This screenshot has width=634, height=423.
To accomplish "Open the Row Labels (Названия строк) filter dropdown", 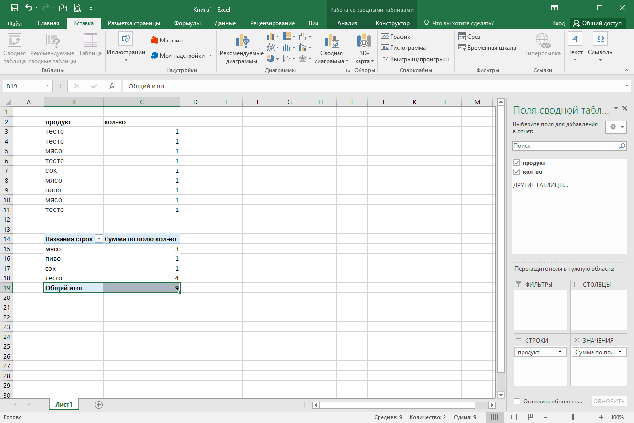I will click(99, 239).
